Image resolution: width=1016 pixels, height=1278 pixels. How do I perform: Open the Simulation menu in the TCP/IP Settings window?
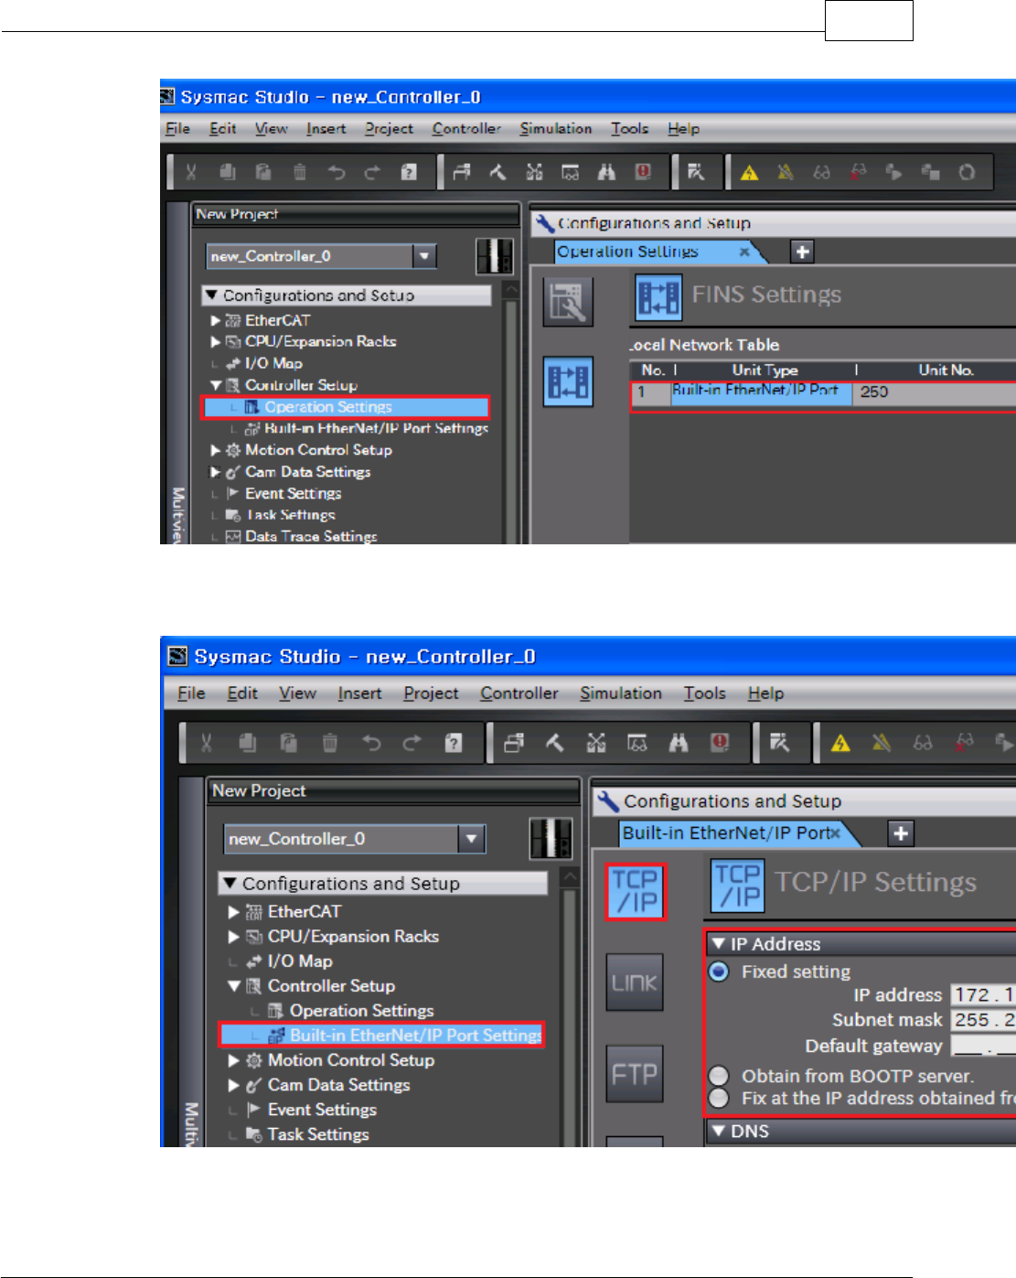click(621, 693)
